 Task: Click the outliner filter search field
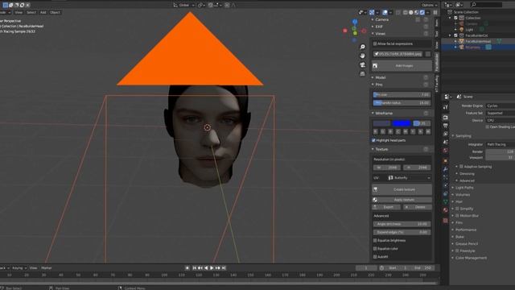(486, 5)
